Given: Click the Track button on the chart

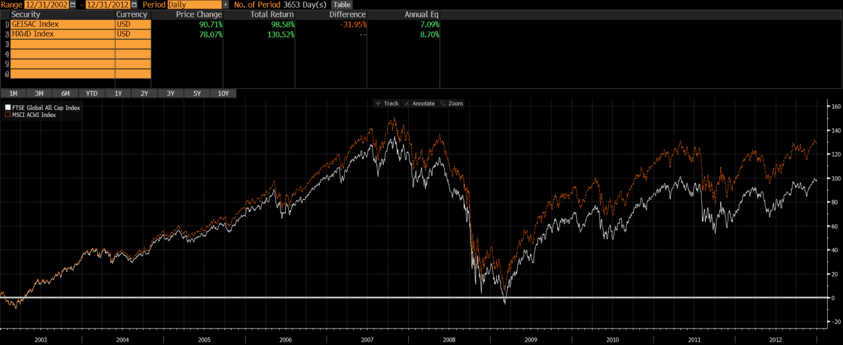Looking at the screenshot, I should click(387, 103).
